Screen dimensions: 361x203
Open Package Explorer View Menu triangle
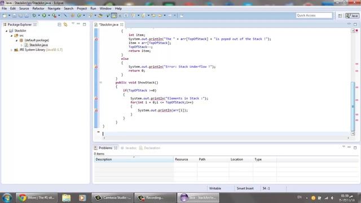[x=73, y=24]
